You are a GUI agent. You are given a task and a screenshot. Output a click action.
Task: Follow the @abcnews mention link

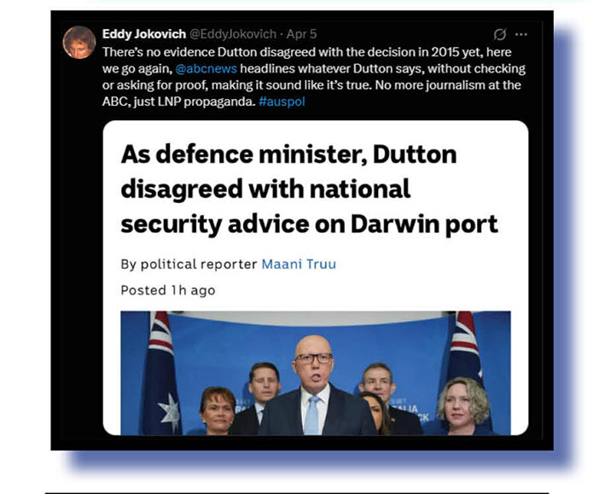tap(206, 69)
